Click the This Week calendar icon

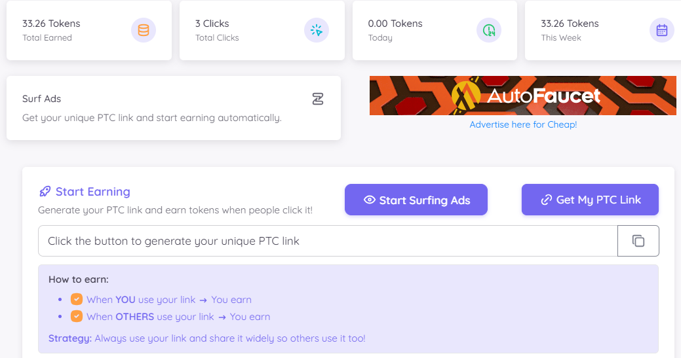661,30
